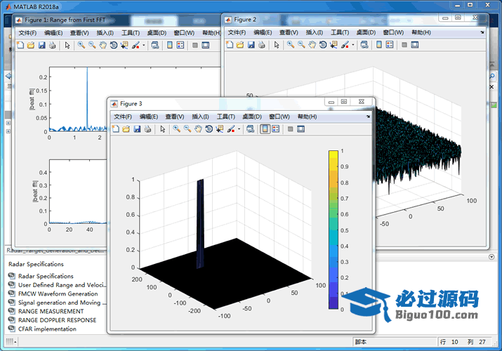Click Insert Legend icon in Figure 1

tap(180, 45)
